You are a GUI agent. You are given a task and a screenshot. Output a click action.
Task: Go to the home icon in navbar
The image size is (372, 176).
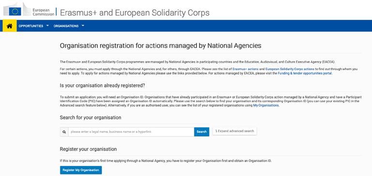(10, 26)
